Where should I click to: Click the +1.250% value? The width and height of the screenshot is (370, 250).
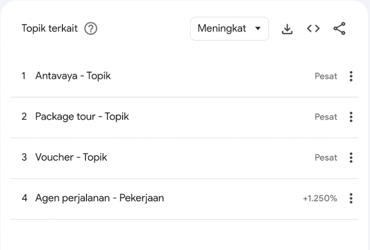click(320, 198)
